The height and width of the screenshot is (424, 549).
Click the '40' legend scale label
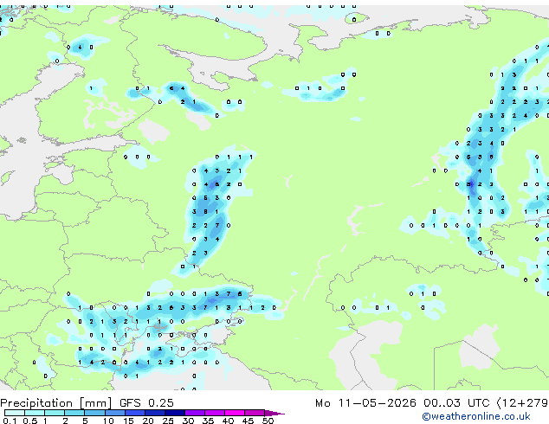(228, 421)
